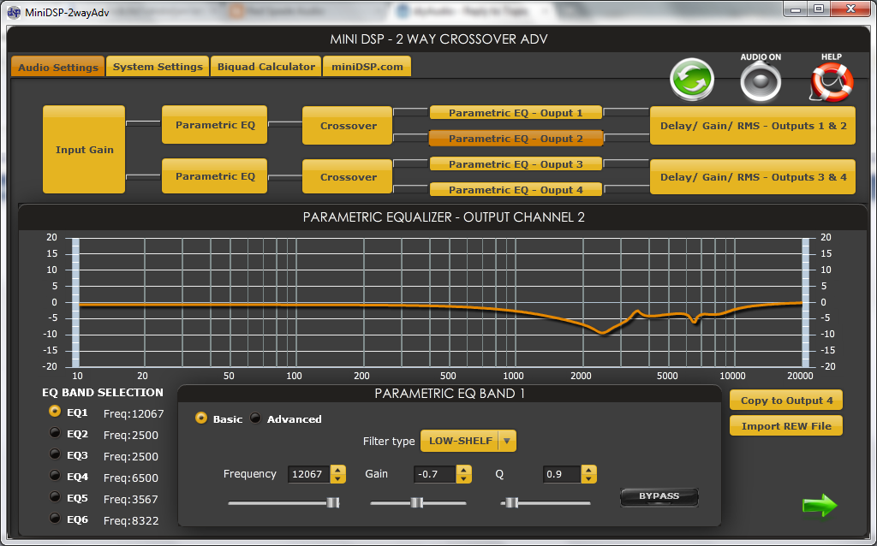Click the Gain value field -0.7
The width and height of the screenshot is (877, 546).
coord(434,474)
